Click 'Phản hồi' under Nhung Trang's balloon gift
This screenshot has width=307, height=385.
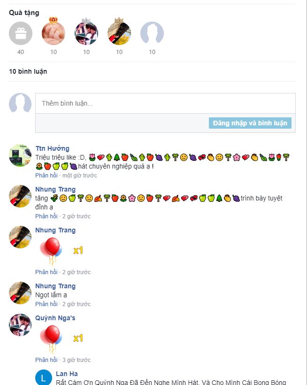click(46, 272)
